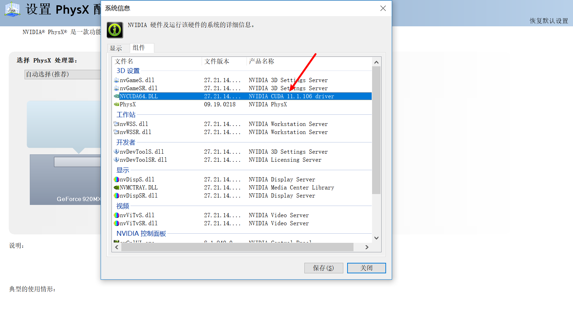Click NVIDIA Licensing Server product name

[x=285, y=160]
